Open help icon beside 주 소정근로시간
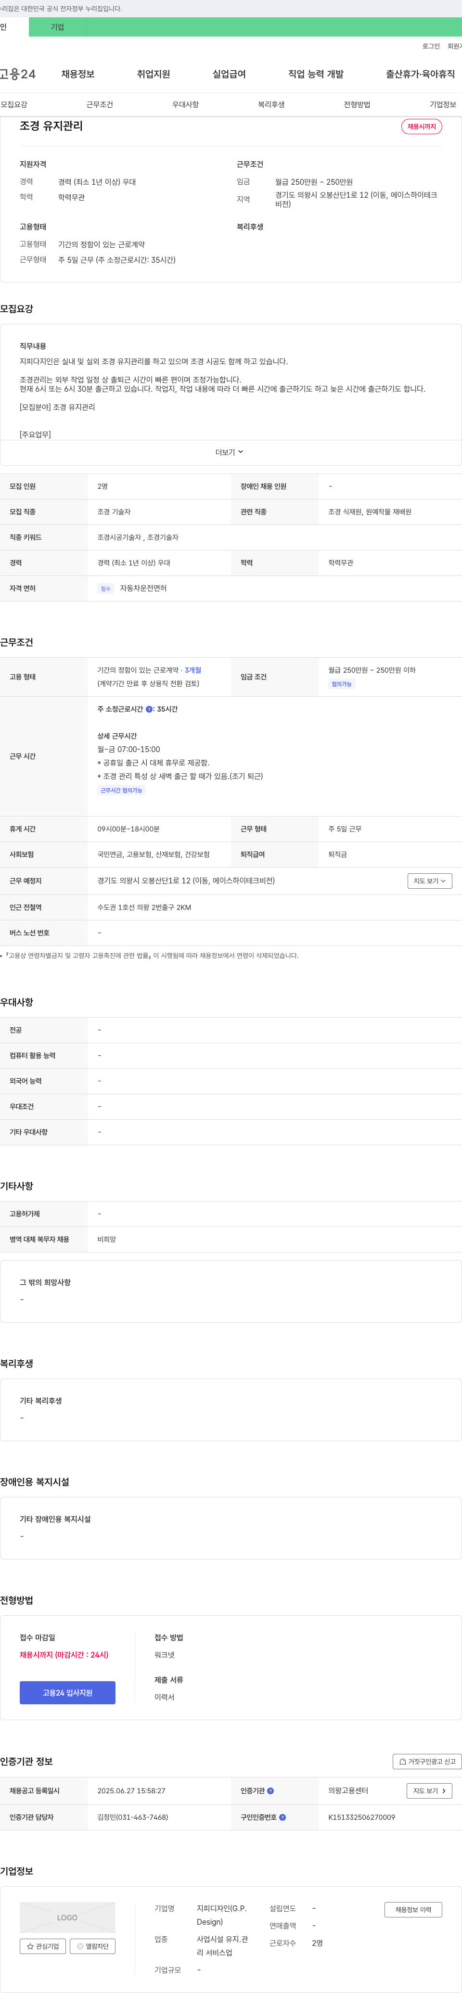 click(x=149, y=709)
